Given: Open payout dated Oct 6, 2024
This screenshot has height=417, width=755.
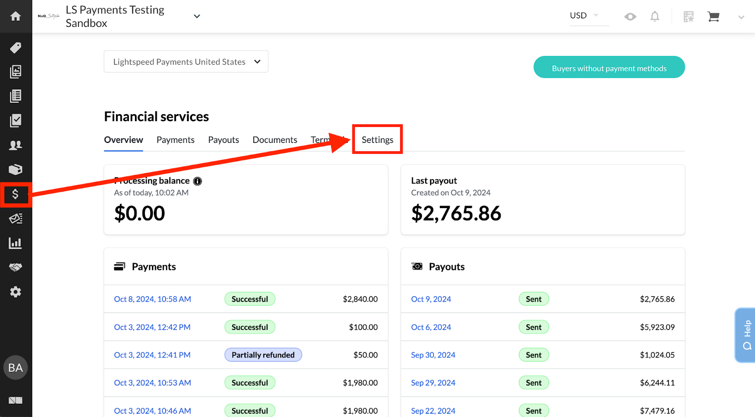Looking at the screenshot, I should [x=431, y=327].
